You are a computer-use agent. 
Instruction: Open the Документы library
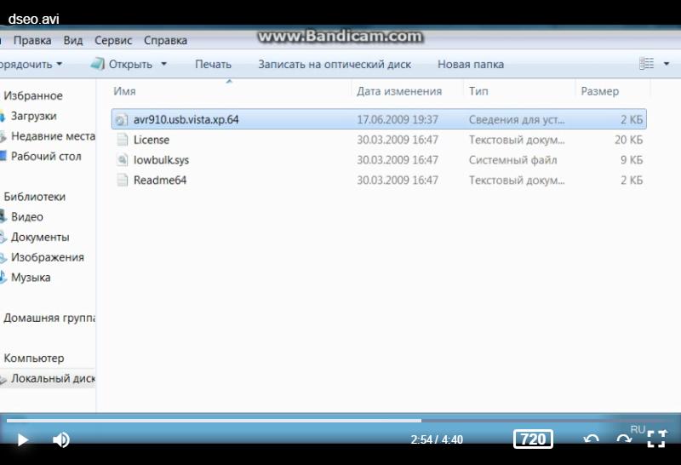pos(40,237)
